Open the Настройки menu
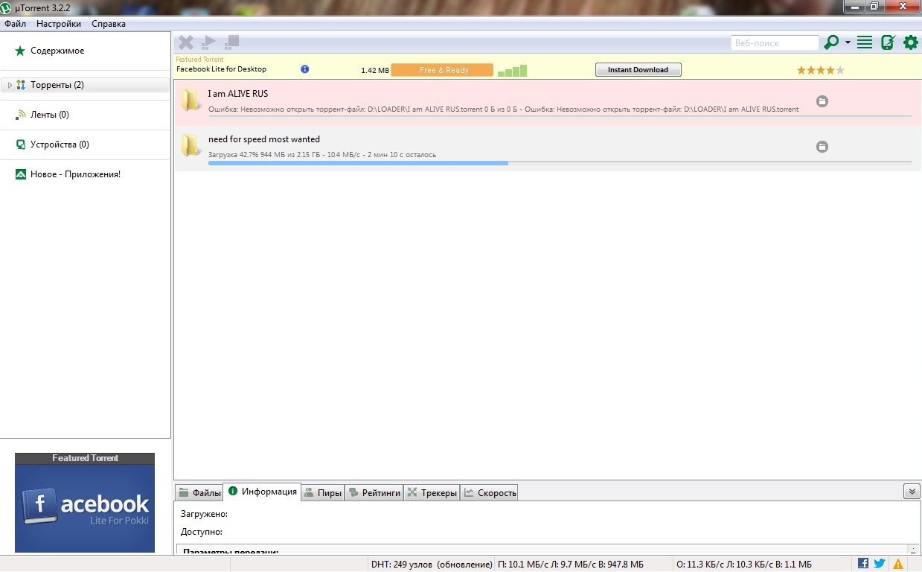922x572 pixels. [x=59, y=24]
